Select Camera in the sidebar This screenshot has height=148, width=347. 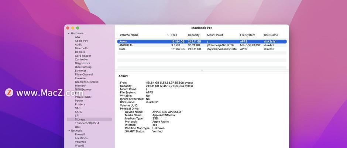click(x=80, y=52)
